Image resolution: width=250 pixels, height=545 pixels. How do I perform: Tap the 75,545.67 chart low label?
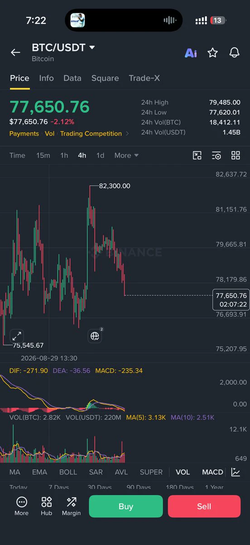[28, 345]
